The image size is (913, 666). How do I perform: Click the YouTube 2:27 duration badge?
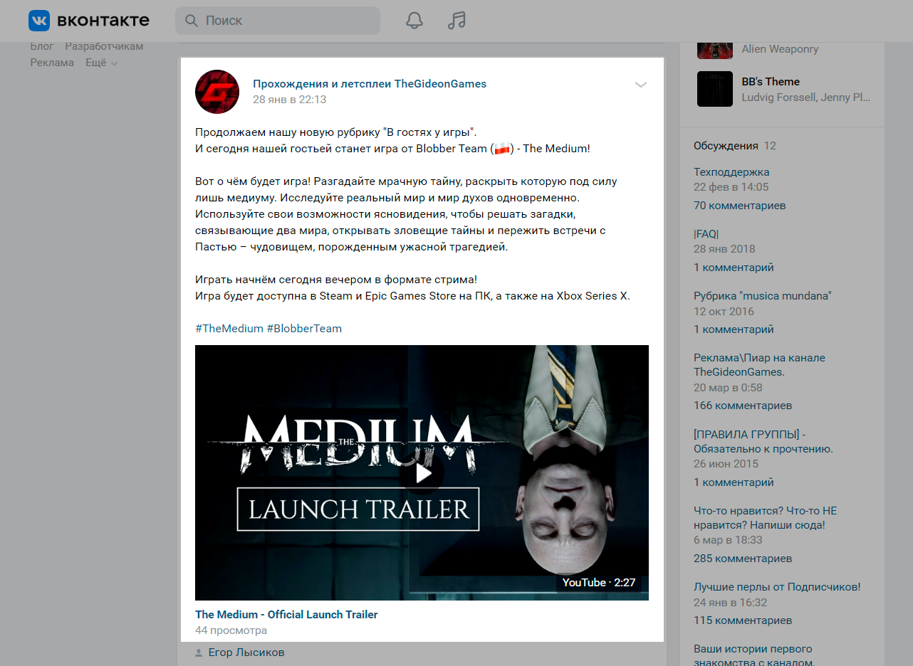pyautogui.click(x=599, y=582)
